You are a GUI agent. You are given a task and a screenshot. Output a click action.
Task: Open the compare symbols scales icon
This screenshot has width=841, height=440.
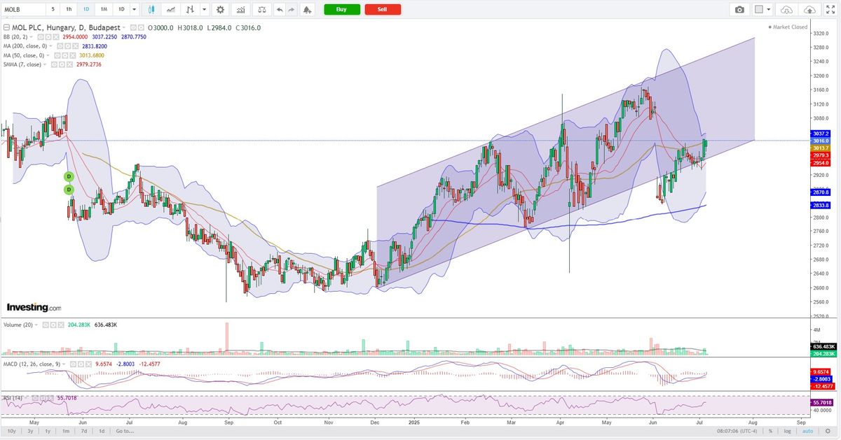coord(261,10)
